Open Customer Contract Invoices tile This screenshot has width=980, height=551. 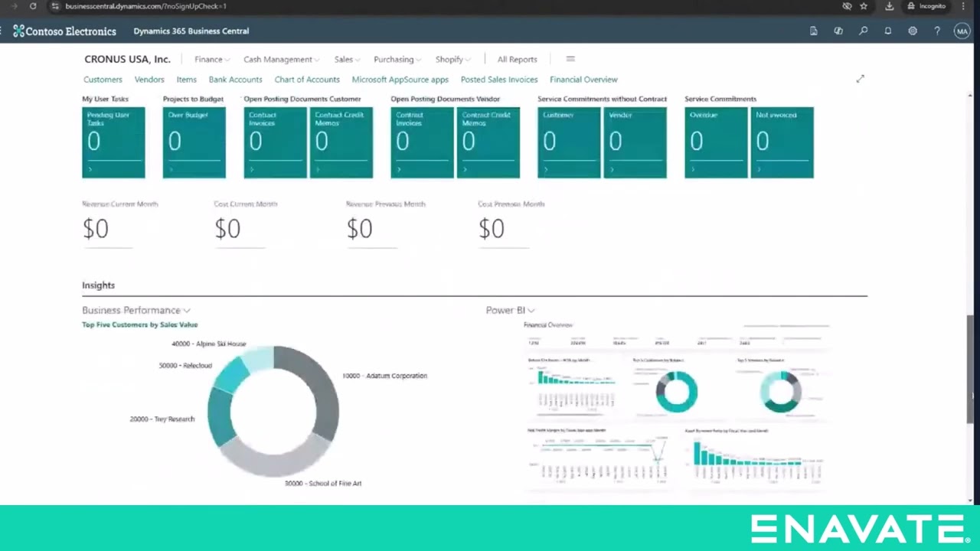coord(276,142)
